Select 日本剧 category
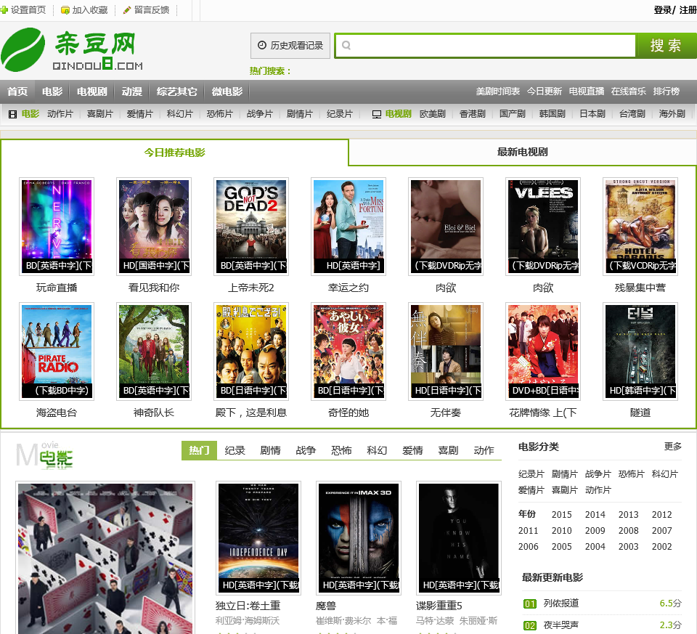This screenshot has height=634, width=697. (x=592, y=114)
